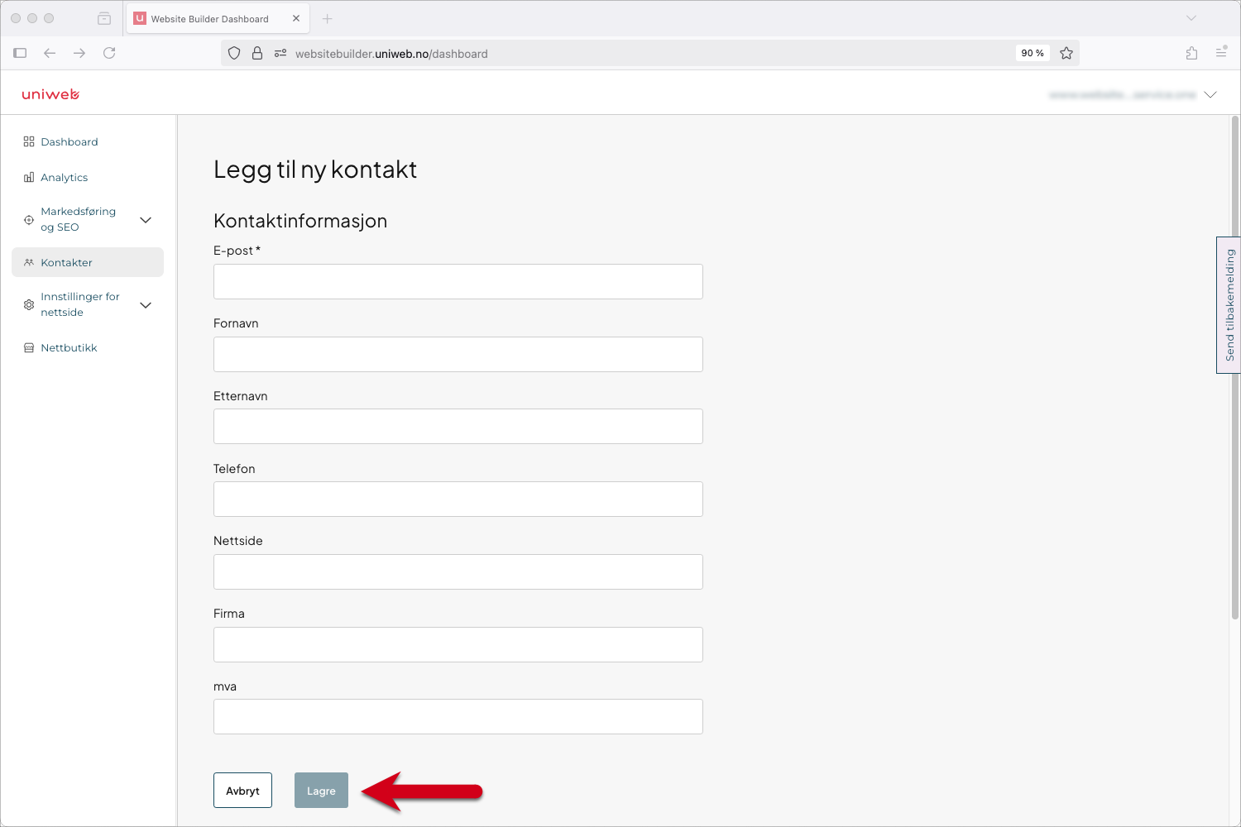Click the 'Kontaktinformasjon' subheading
This screenshot has height=827, width=1241.
tap(300, 221)
